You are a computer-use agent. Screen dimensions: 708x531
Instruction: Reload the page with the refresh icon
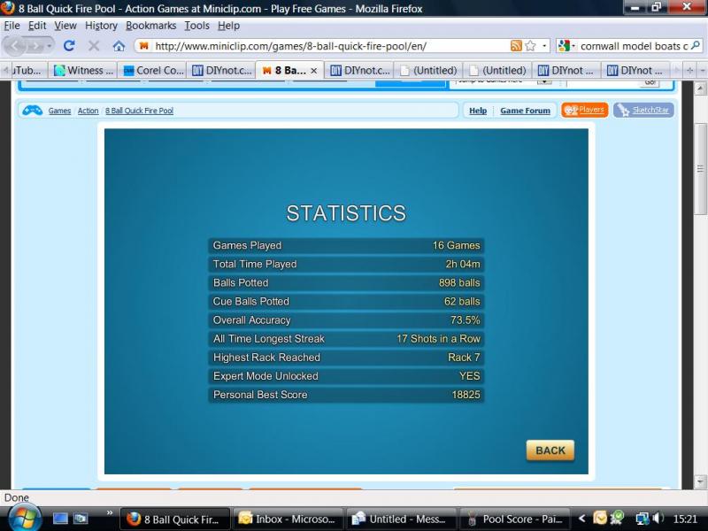69,46
